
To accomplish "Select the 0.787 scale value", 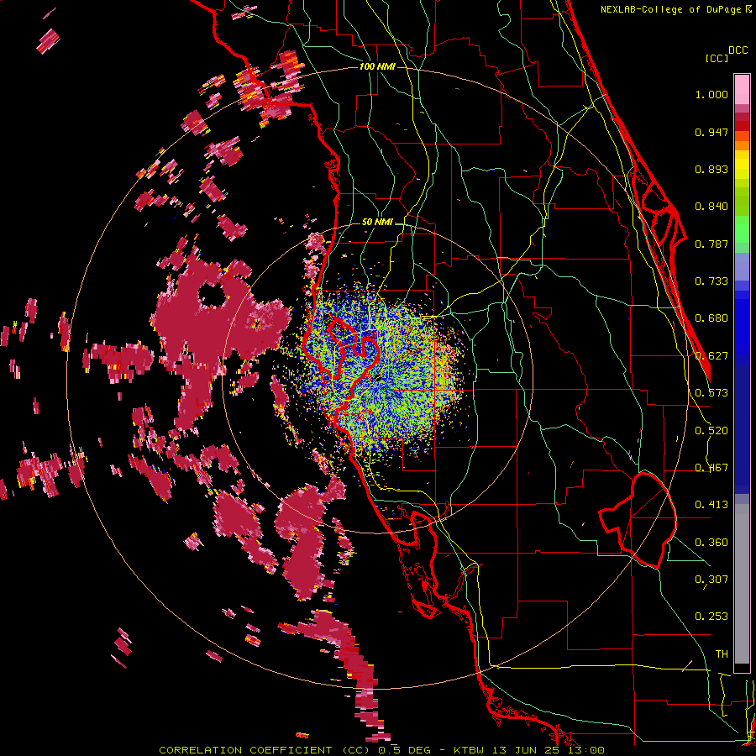I will [x=711, y=244].
